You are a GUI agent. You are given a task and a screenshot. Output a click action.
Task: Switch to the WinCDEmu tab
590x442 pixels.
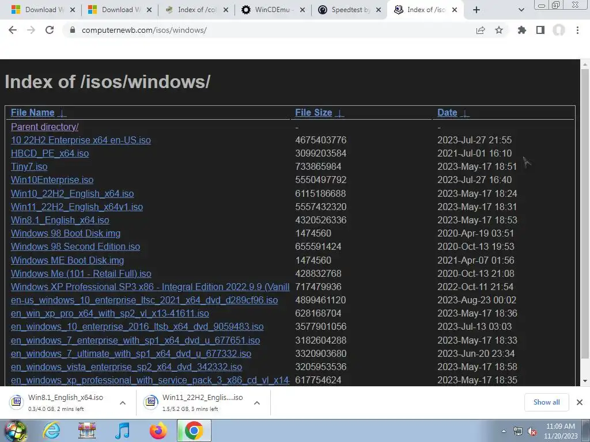[272, 10]
